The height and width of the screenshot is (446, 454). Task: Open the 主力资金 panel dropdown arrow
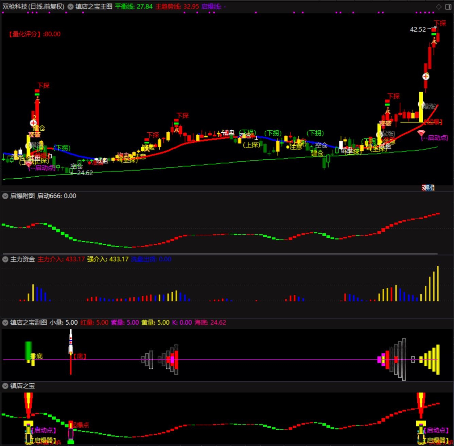tap(5, 259)
